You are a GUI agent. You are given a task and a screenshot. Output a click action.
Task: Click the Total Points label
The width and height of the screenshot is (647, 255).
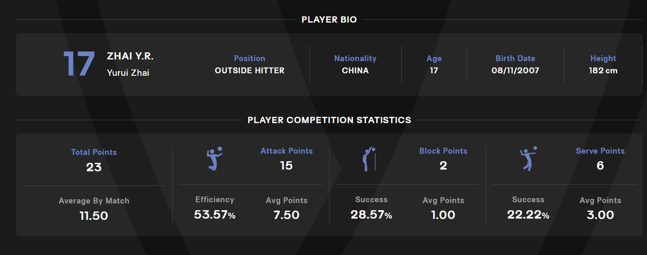pos(94,152)
